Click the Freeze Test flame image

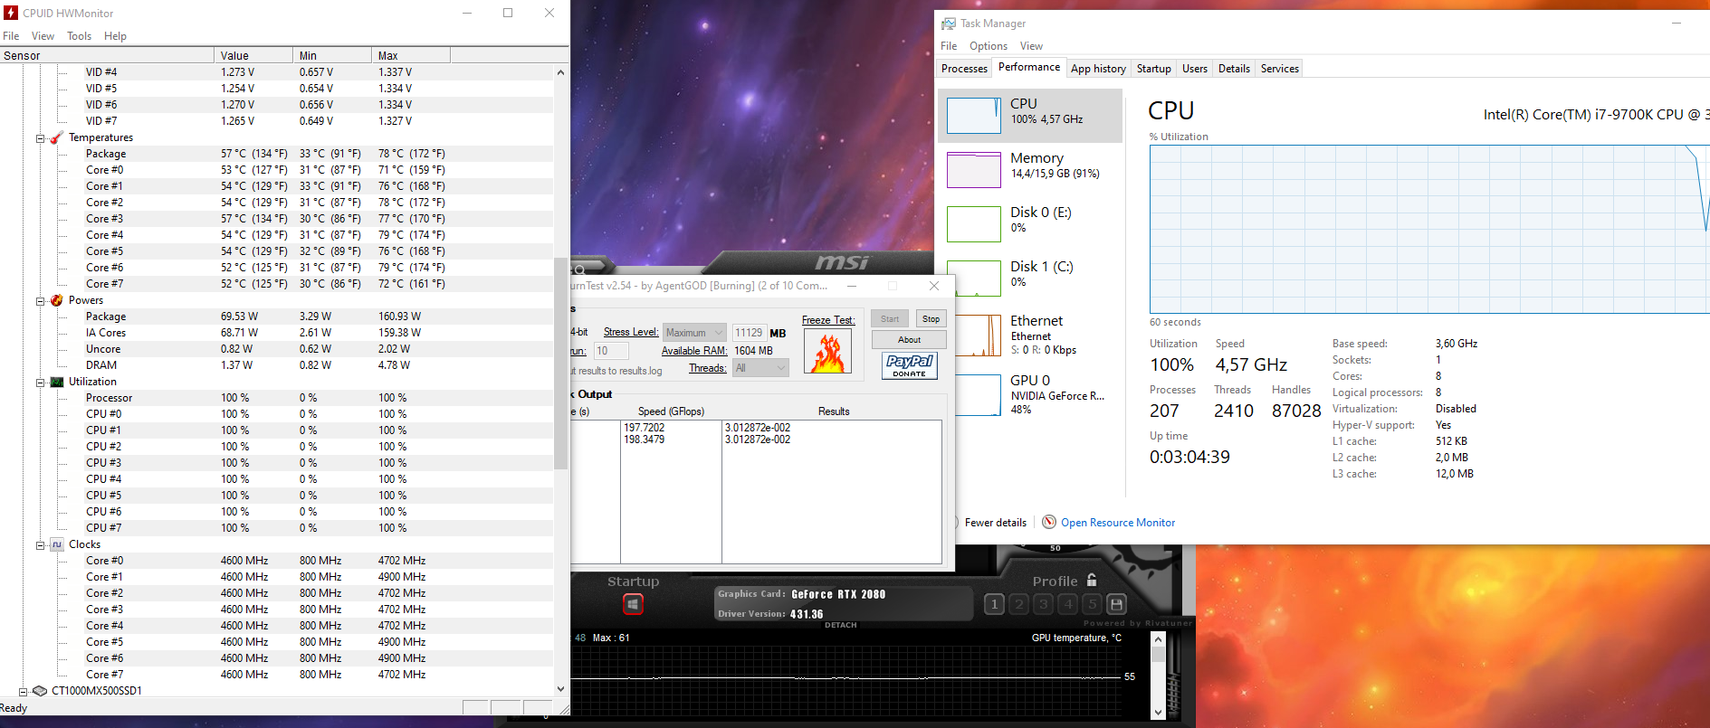click(x=828, y=351)
